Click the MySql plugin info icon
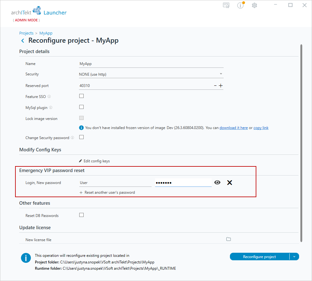 (x=51, y=108)
